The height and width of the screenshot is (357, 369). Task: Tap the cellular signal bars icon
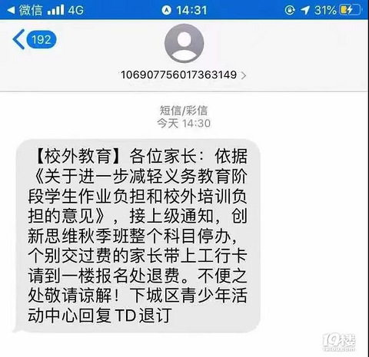pyautogui.click(x=56, y=10)
